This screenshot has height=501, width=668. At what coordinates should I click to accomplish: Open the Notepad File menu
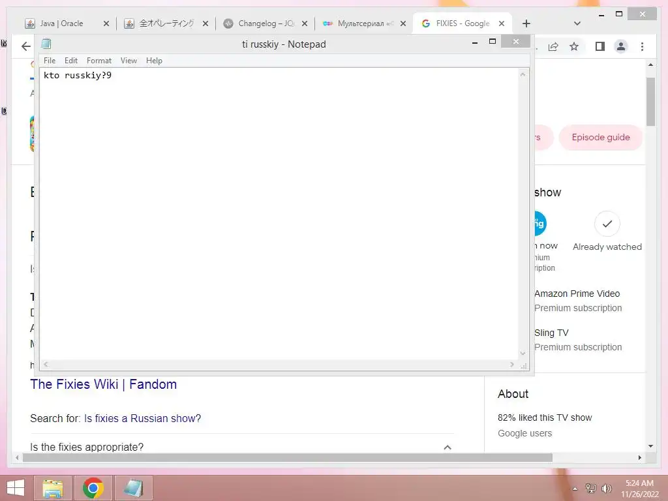coord(50,61)
